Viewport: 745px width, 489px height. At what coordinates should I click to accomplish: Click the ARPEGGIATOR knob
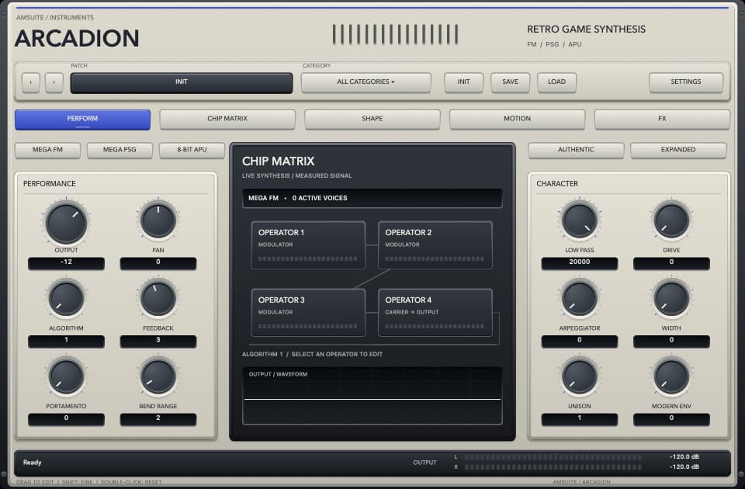(x=580, y=298)
